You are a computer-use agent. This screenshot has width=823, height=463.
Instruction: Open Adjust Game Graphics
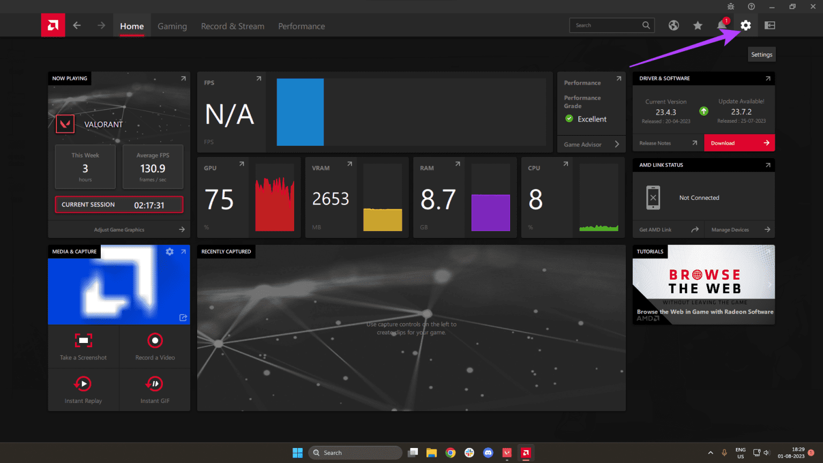[x=118, y=229]
